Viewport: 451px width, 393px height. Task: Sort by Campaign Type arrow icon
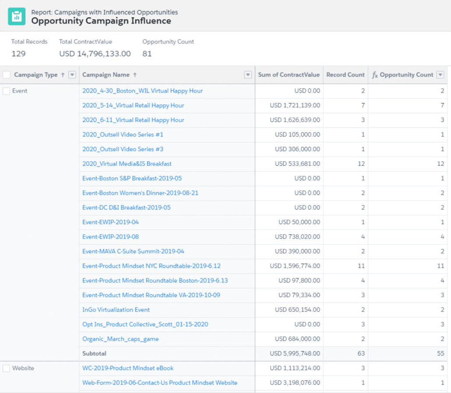click(63, 75)
